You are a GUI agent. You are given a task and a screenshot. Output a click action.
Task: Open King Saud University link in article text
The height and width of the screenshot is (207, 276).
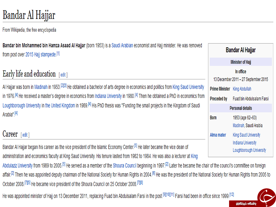click(x=188, y=87)
